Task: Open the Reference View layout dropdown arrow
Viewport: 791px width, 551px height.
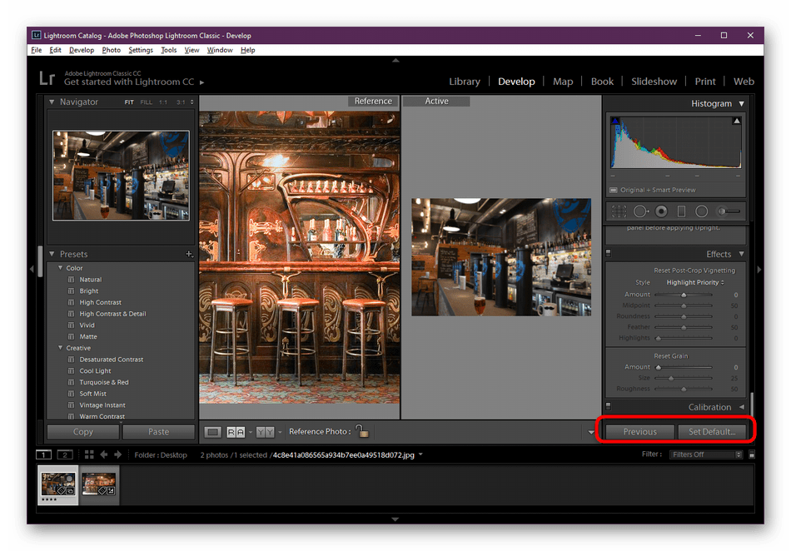Action: [x=251, y=433]
